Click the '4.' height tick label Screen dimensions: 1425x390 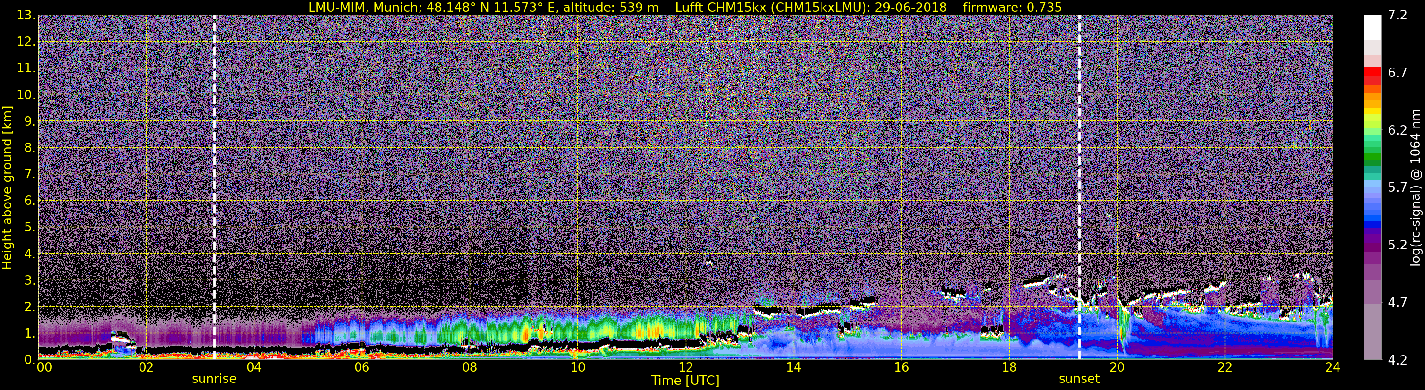click(x=29, y=254)
